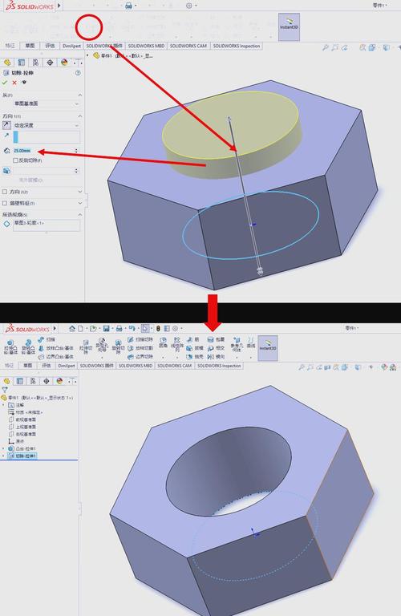Step the depth value with its spinner
The image size is (401, 616).
[76, 151]
